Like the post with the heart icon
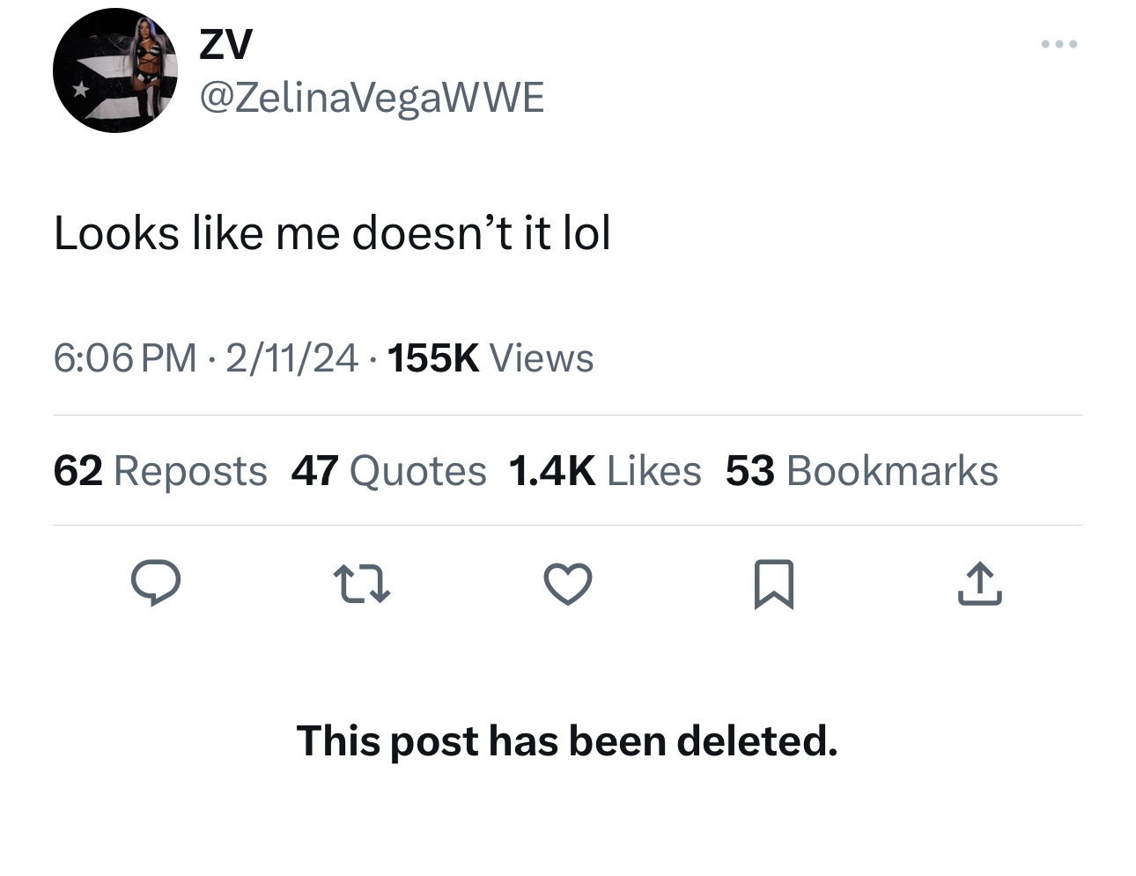Viewport: 1136px width, 876px height. pyautogui.click(x=568, y=585)
